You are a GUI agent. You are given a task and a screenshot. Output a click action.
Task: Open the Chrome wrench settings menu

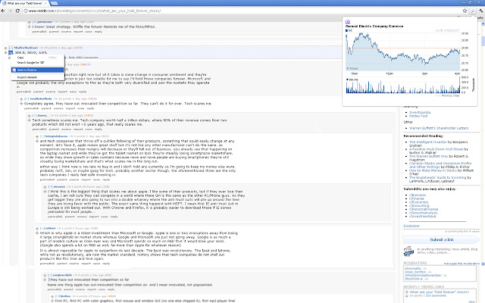[481, 11]
